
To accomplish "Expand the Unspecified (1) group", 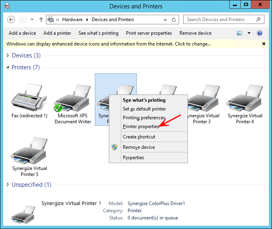I will pyautogui.click(x=8, y=185).
